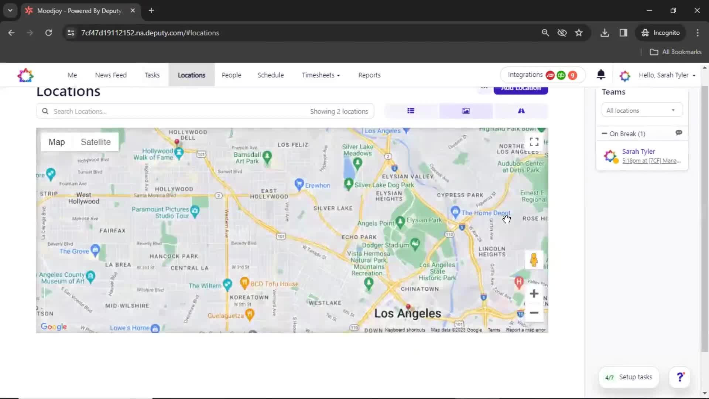This screenshot has height=399, width=709.
Task: Click the Add Location button
Action: coord(521,89)
